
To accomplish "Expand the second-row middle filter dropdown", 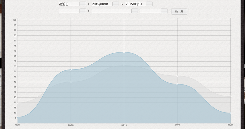I will (x=134, y=11).
